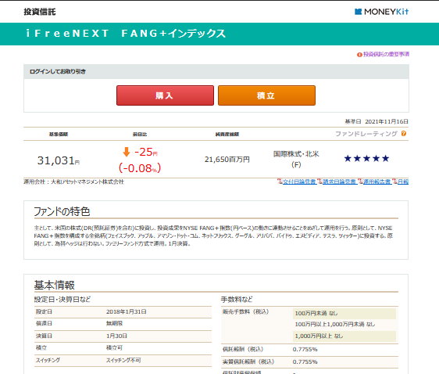Click the PDF icon beside 請求目論見書

coord(319,182)
